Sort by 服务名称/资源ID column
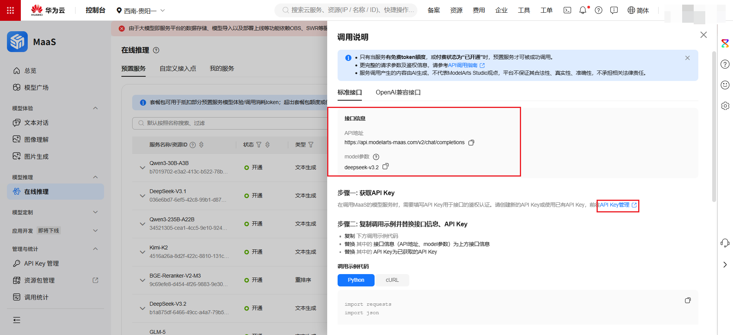This screenshot has width=733, height=335. point(201,145)
